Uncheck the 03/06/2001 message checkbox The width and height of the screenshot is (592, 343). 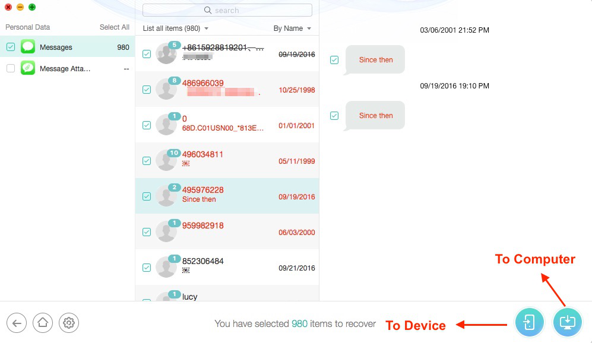pos(334,59)
